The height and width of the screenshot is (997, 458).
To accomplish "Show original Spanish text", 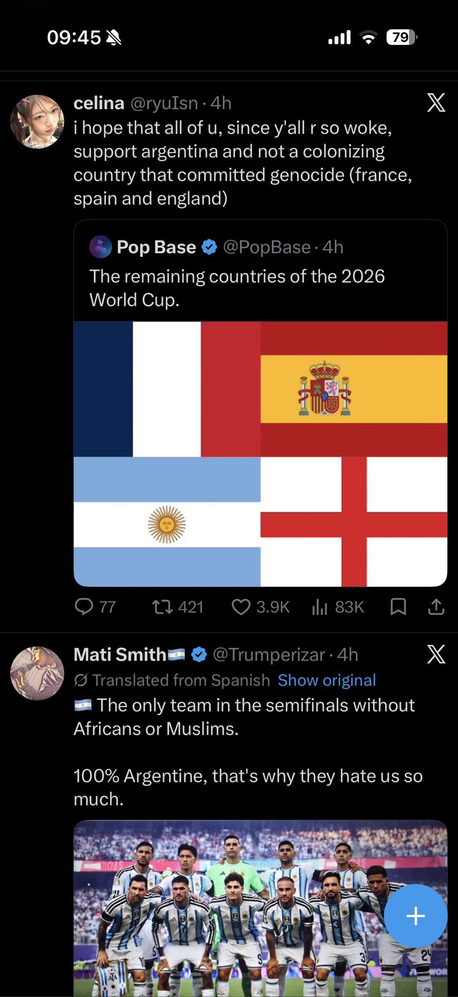I will [x=327, y=680].
